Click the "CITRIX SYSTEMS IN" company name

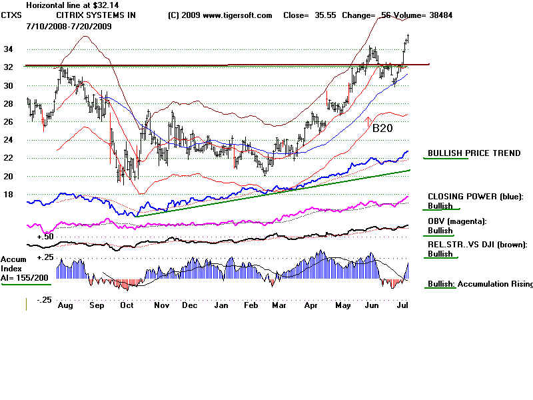coord(96,15)
